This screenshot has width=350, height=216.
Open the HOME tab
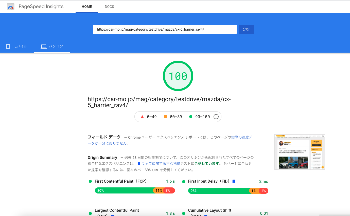(87, 7)
